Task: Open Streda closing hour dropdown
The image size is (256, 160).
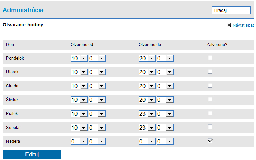Action: click(x=147, y=86)
